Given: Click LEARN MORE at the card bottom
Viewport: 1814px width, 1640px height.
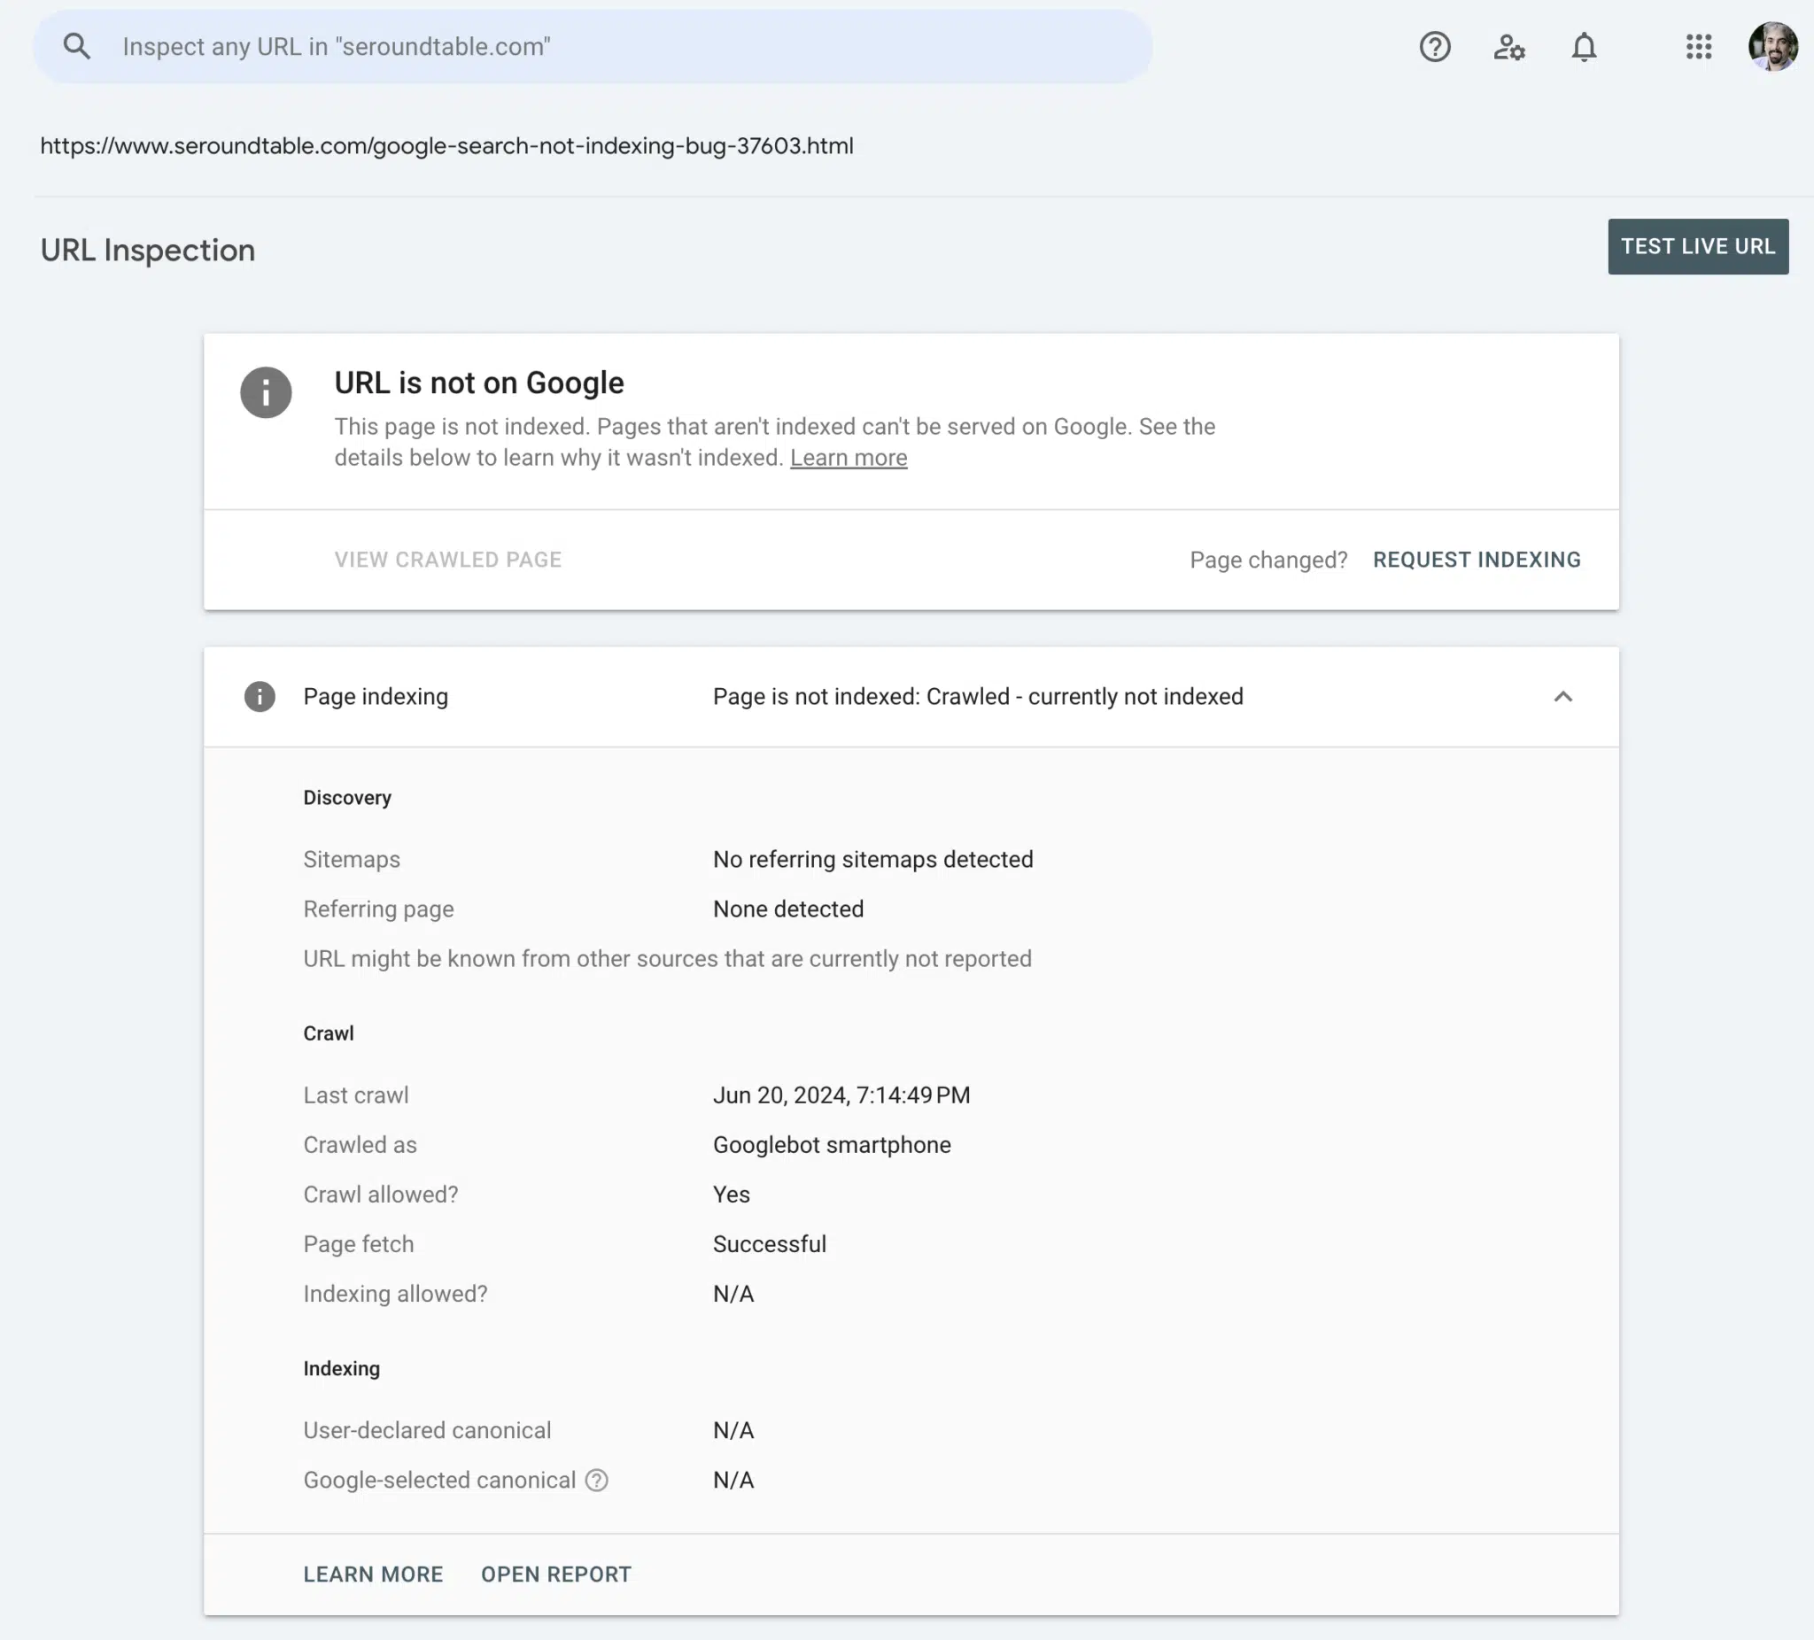Looking at the screenshot, I should coord(373,1574).
